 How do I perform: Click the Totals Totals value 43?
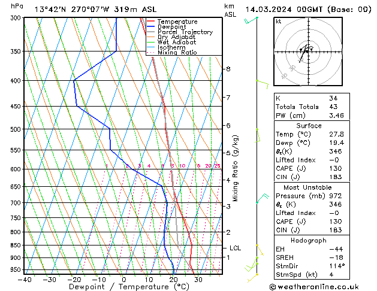333,107
